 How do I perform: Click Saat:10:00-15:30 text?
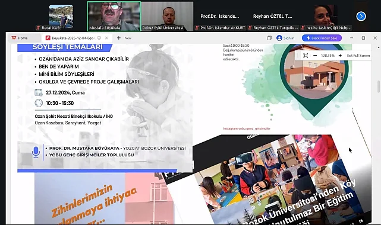click(236, 46)
